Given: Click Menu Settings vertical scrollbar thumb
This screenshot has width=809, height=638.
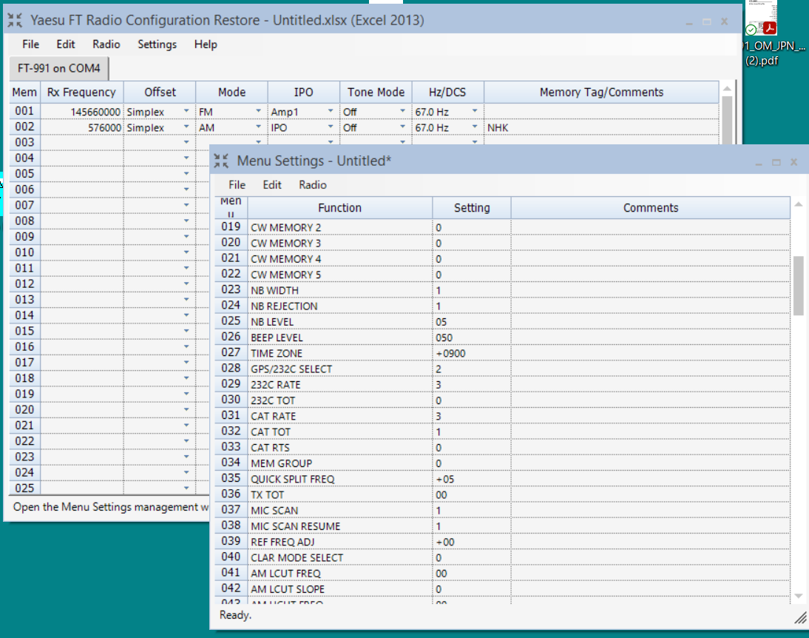Looking at the screenshot, I should coord(799,285).
